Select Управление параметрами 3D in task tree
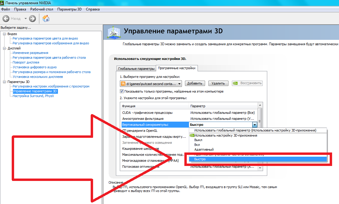Viewport: 339px width, 204px height. pos(35,91)
